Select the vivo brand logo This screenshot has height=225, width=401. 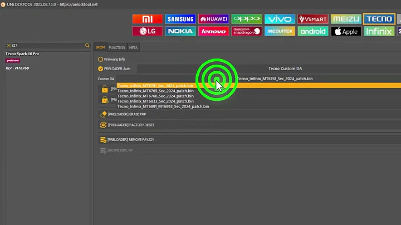(x=280, y=19)
